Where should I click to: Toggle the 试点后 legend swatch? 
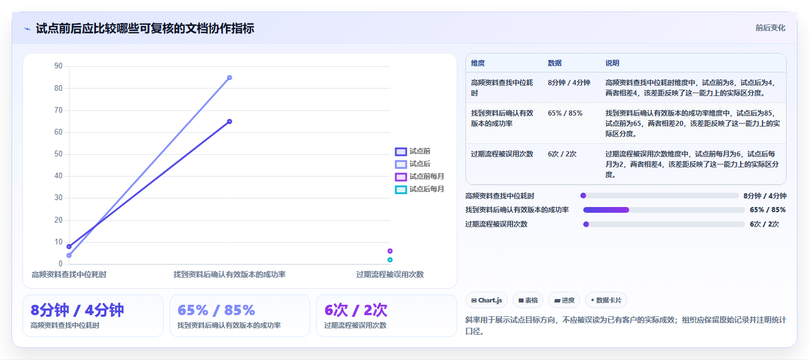401,164
